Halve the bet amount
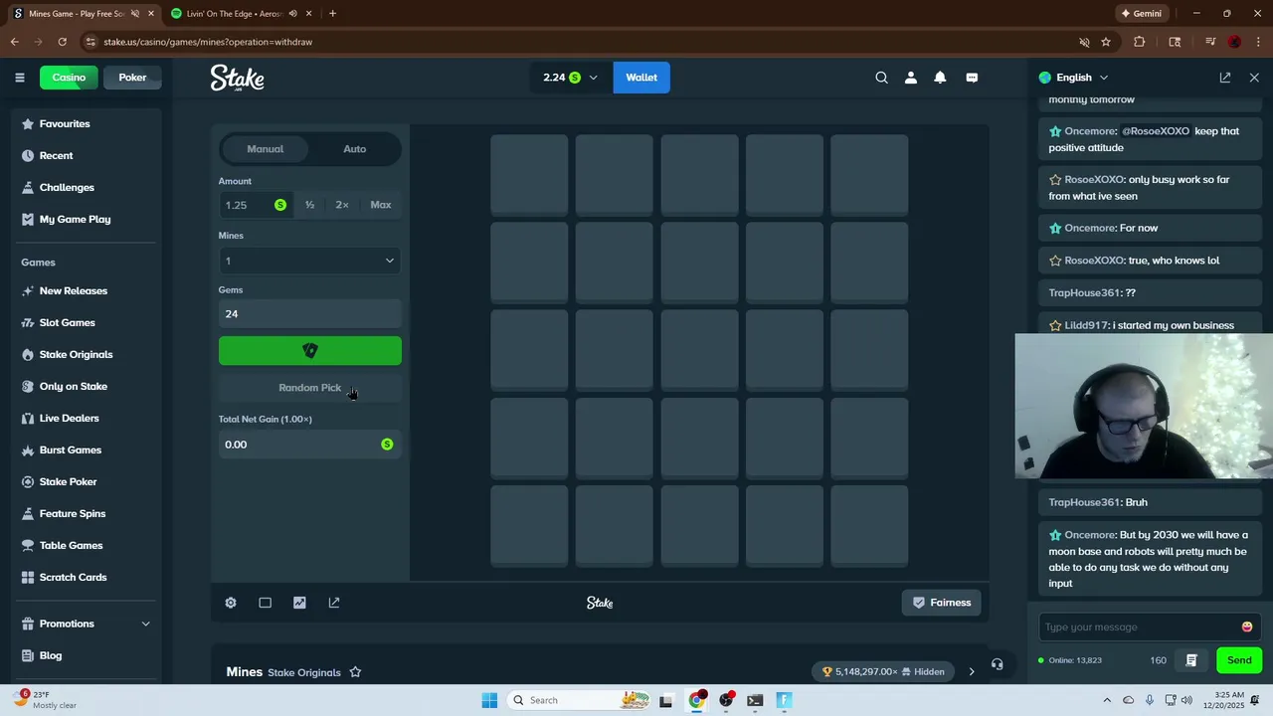This screenshot has width=1273, height=716. (309, 205)
